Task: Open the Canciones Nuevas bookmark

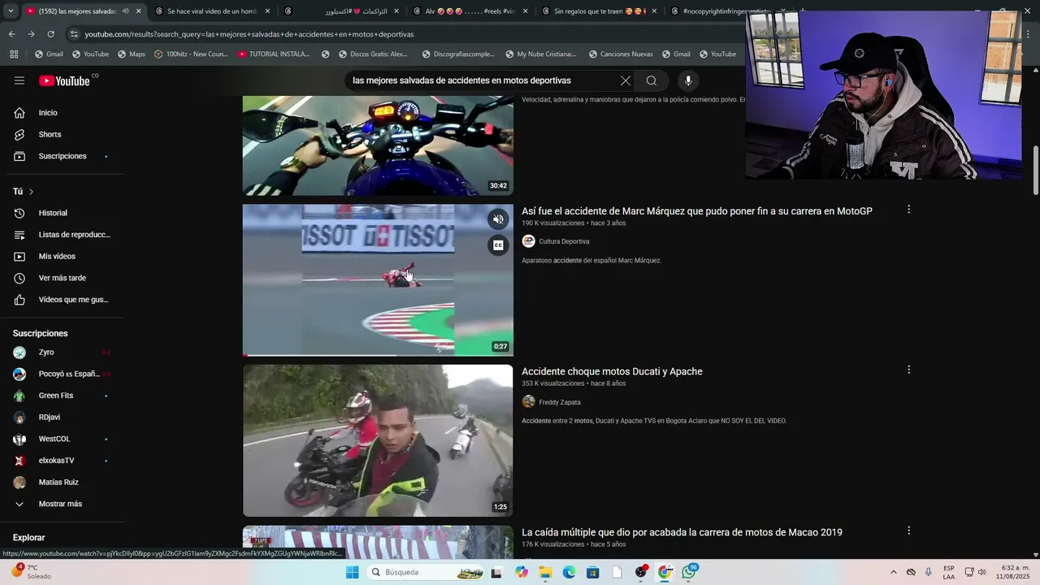Action: (620, 54)
